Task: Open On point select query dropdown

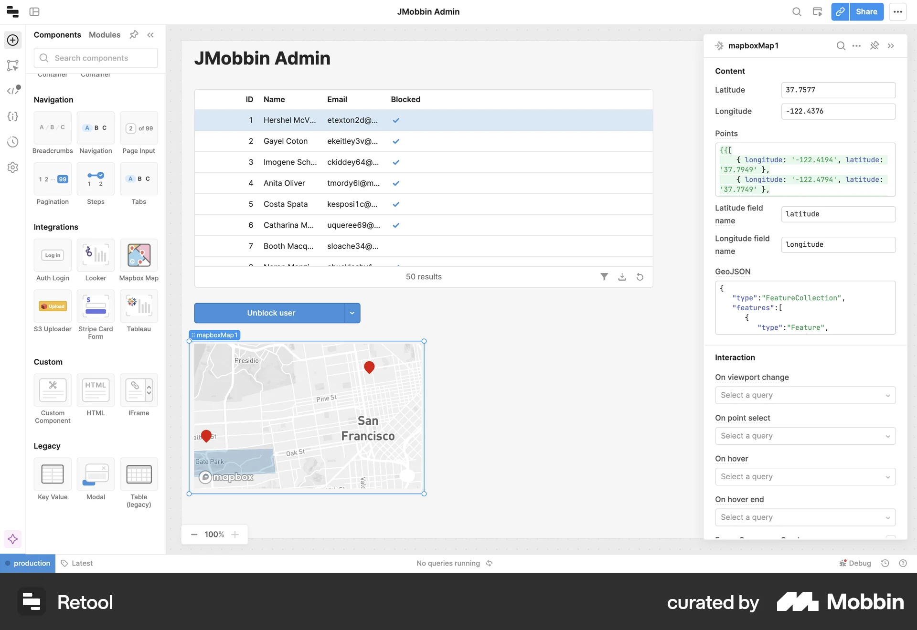Action: click(x=805, y=436)
